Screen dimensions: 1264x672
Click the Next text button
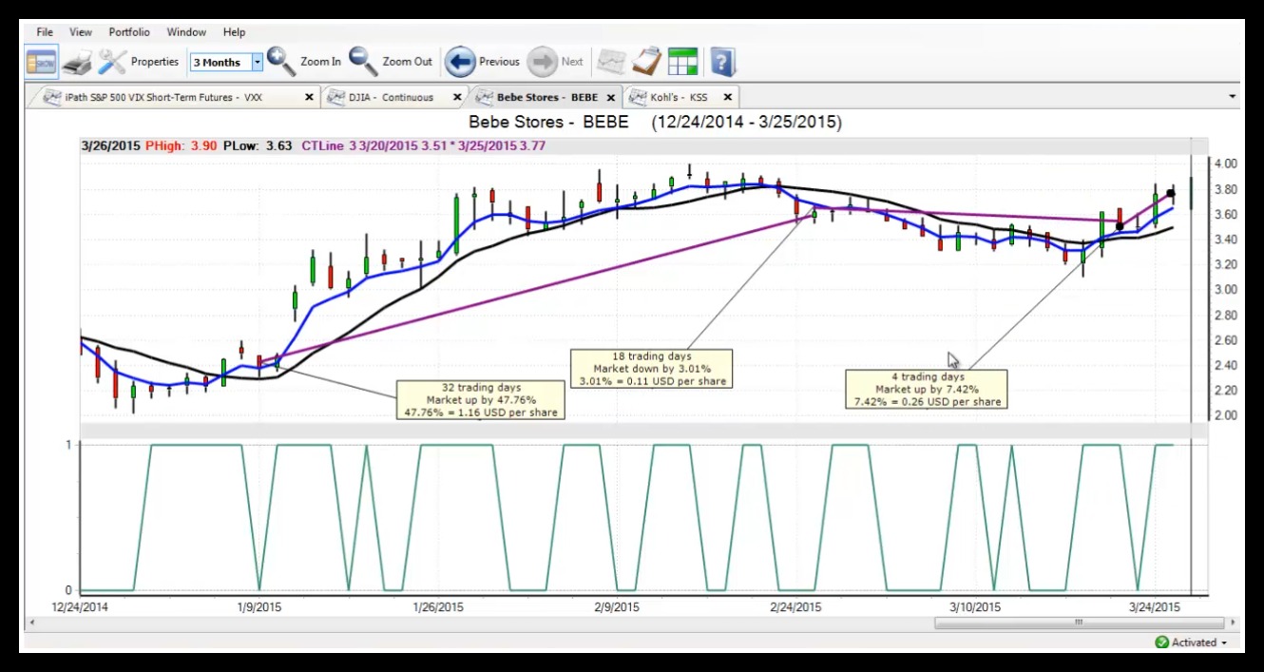[x=572, y=62]
